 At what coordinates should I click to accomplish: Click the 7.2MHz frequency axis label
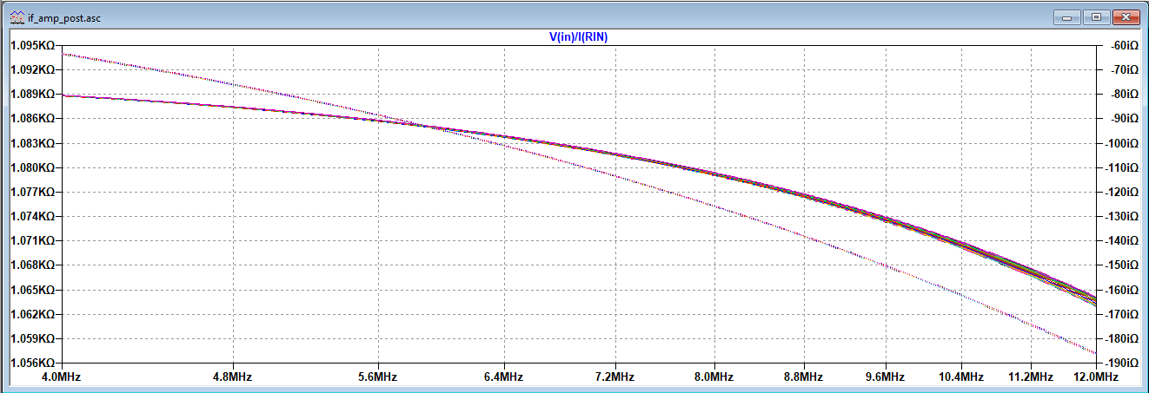coord(615,377)
